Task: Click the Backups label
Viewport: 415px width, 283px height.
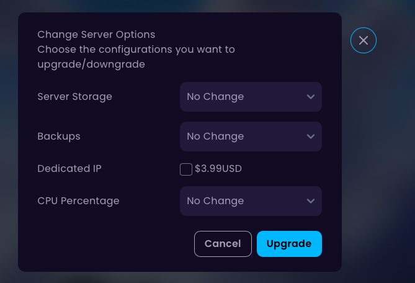Action: (x=59, y=137)
